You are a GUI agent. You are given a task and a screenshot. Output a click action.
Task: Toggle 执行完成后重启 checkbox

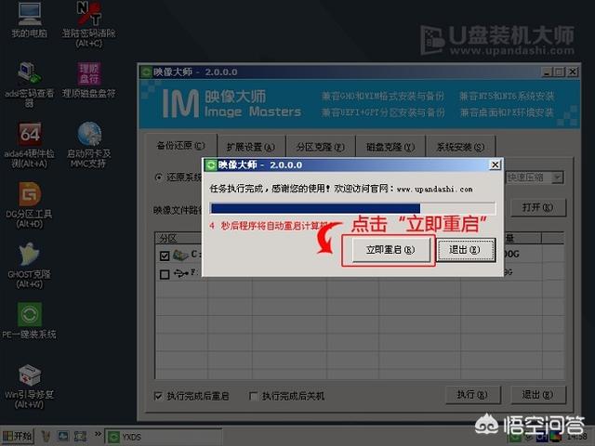(158, 396)
